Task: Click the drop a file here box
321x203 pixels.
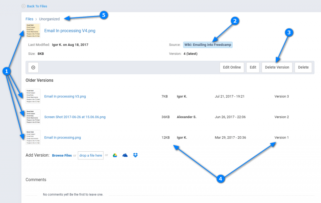Action: pos(91,155)
